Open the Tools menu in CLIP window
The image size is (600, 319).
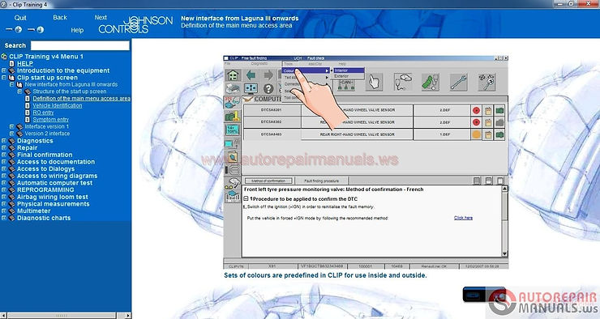(x=288, y=64)
